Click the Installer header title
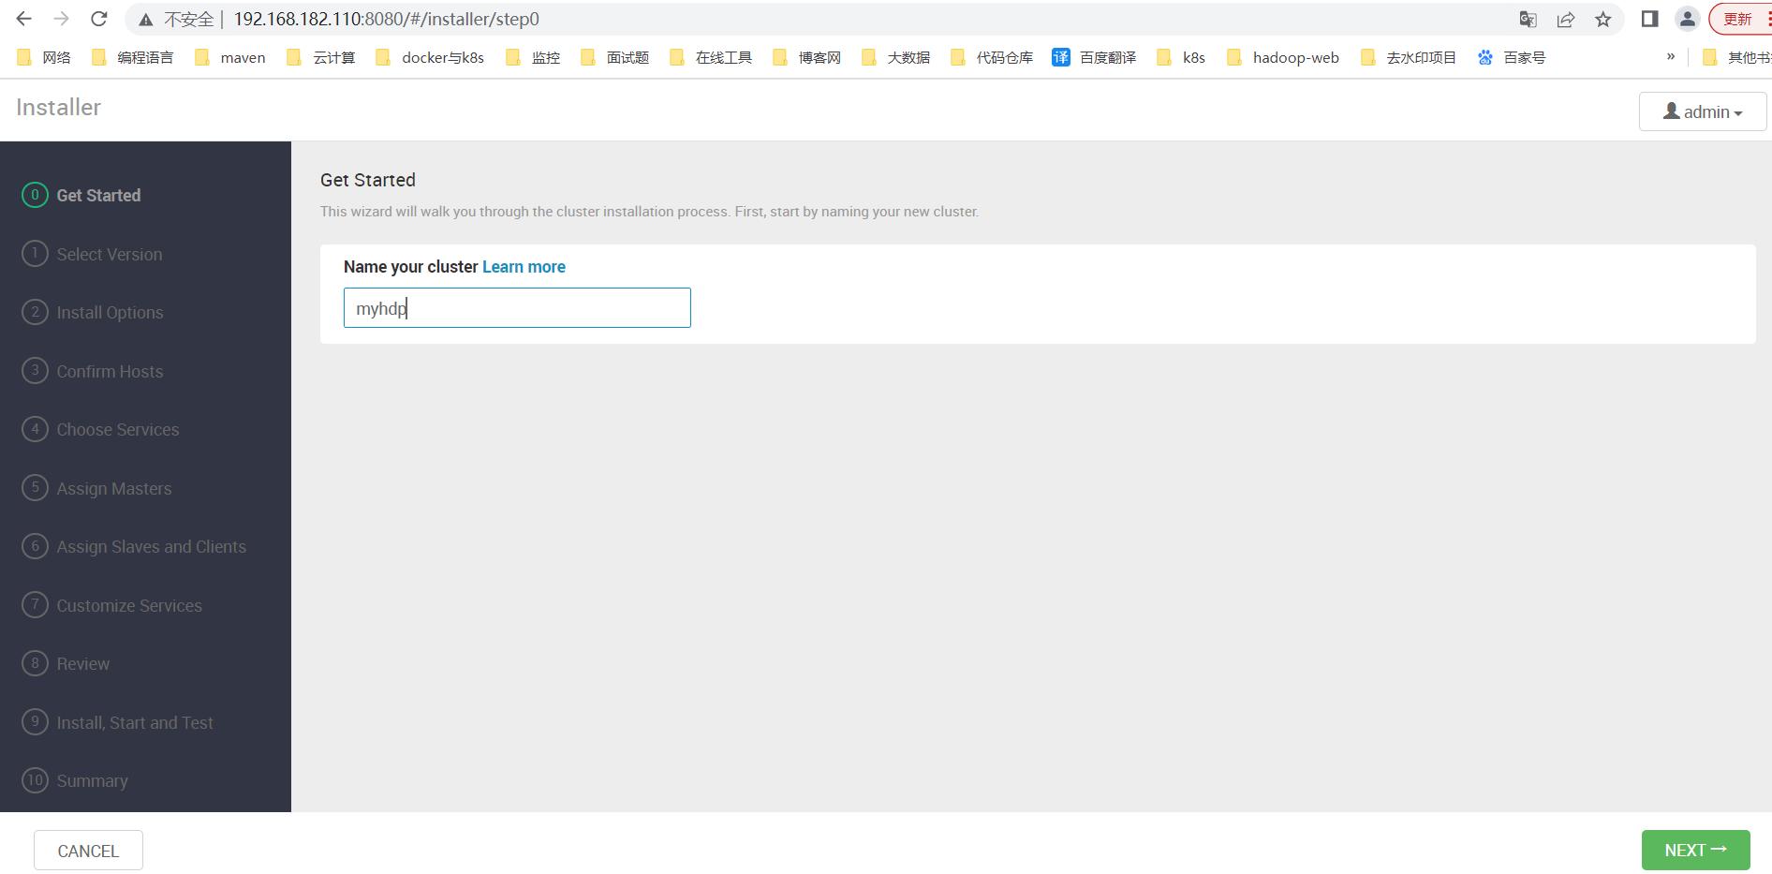Screen dimensions: 1772x874 coord(58,108)
